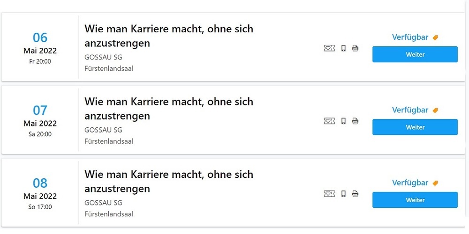Click the ticket icon for the 07 Mai show
Image resolution: width=469 pixels, height=234 pixels.
click(329, 121)
